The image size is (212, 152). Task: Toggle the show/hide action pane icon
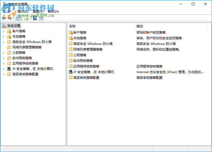point(41,18)
